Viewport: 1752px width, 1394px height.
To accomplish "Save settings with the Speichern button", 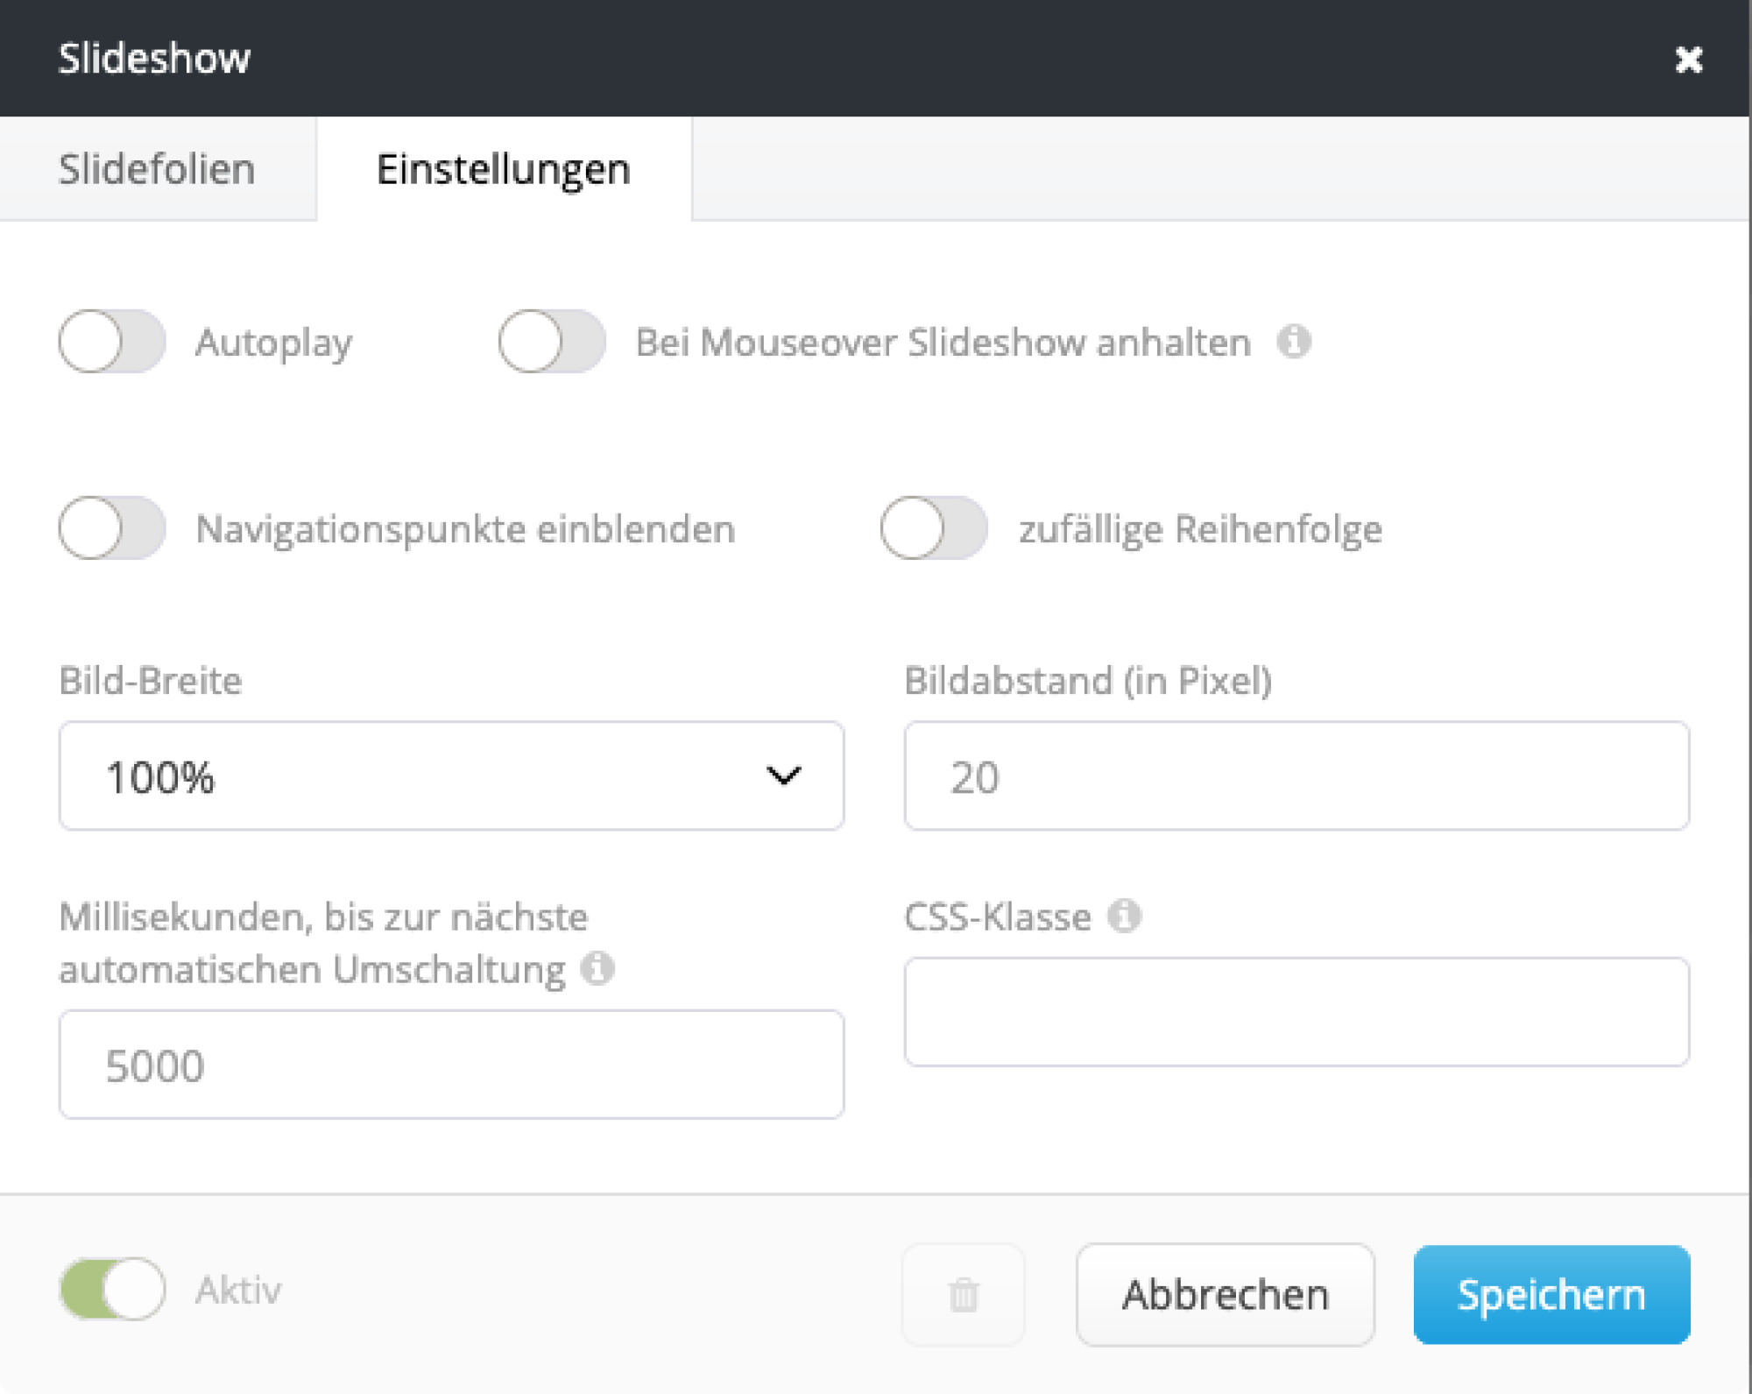I will (x=1551, y=1293).
